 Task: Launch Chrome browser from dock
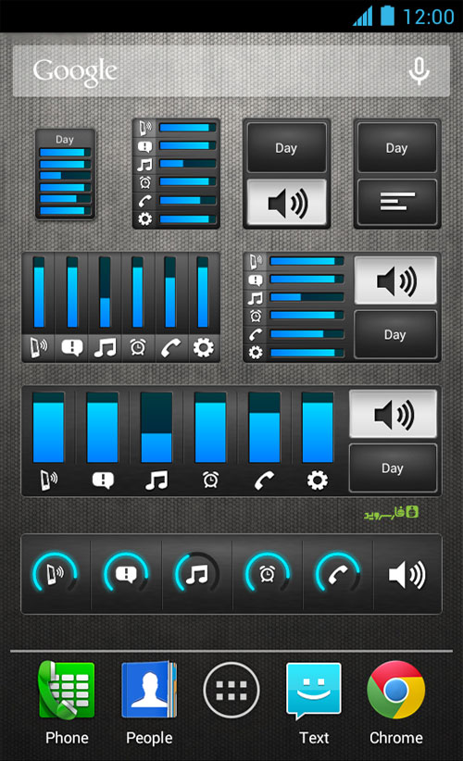coord(396,704)
